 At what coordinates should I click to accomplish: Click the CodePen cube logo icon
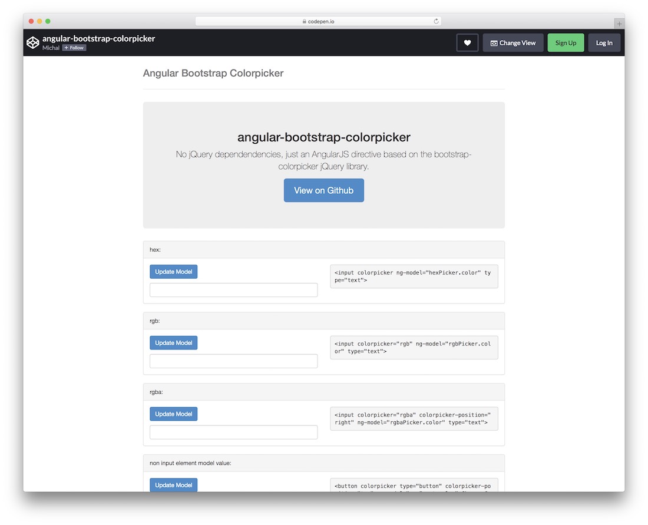click(32, 42)
